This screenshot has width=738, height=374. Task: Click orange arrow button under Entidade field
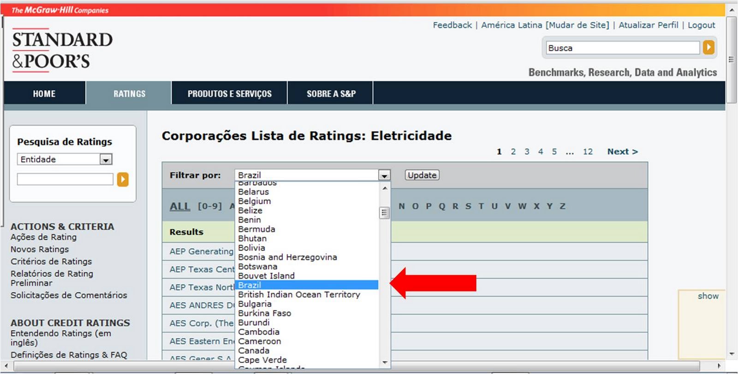123,179
